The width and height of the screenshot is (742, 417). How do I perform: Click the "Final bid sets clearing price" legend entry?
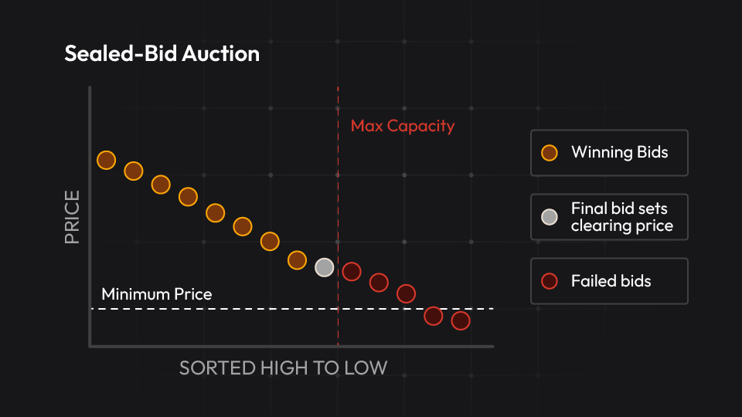[x=609, y=217]
